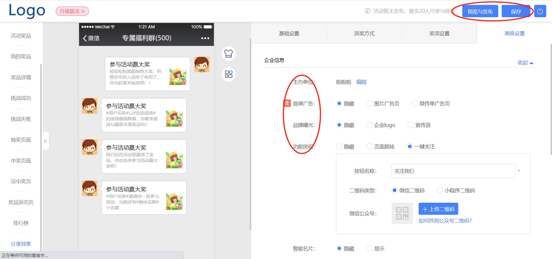Click the power logout icon
Screen dimensions: 552x259
[540, 11]
